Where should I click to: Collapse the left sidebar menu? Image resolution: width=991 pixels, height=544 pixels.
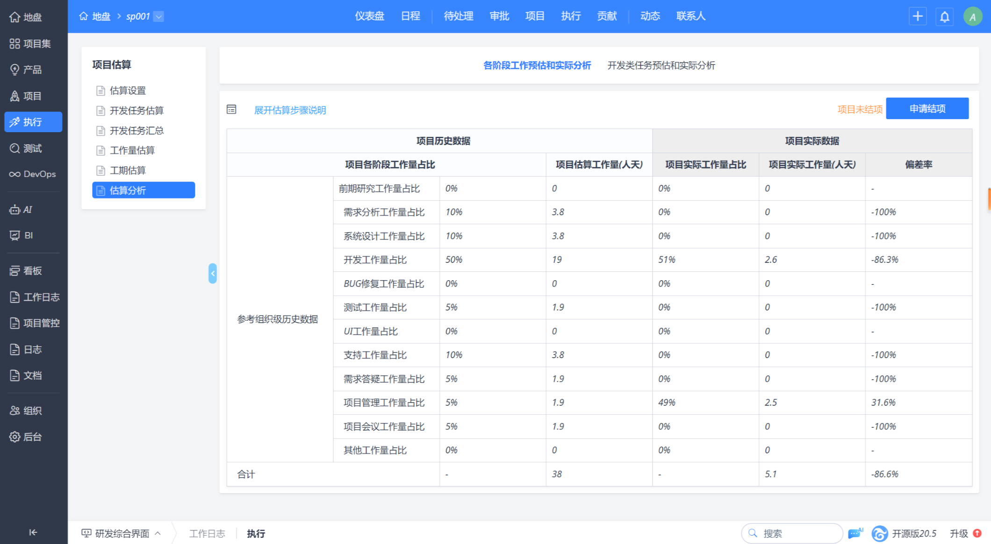point(33,532)
